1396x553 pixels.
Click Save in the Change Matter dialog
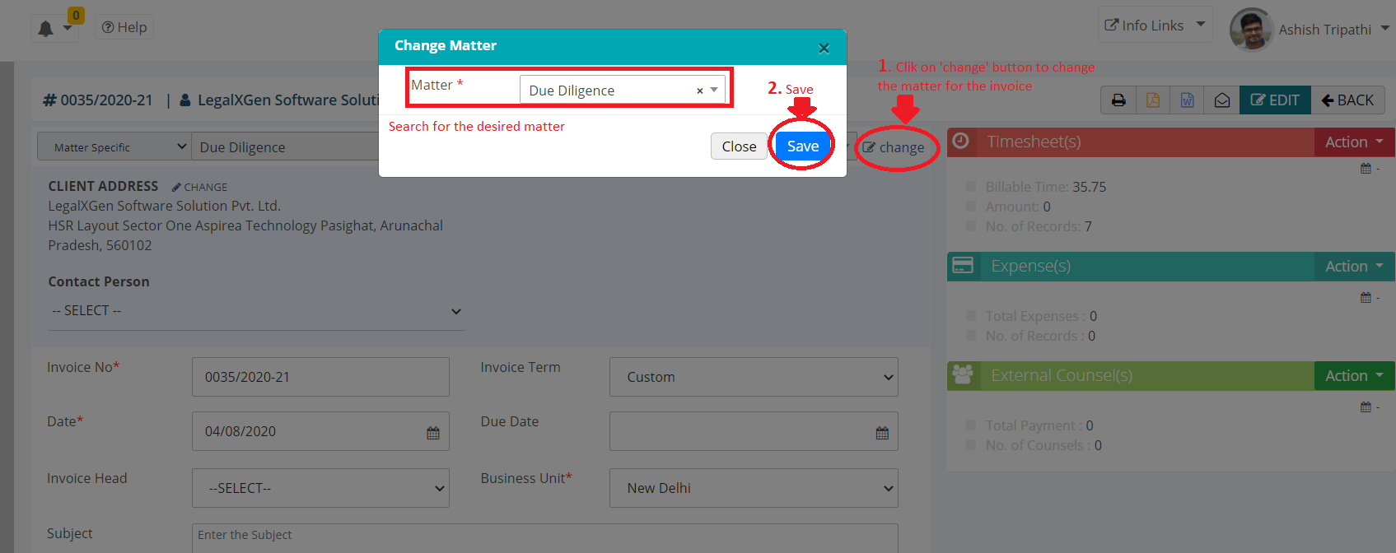[802, 146]
